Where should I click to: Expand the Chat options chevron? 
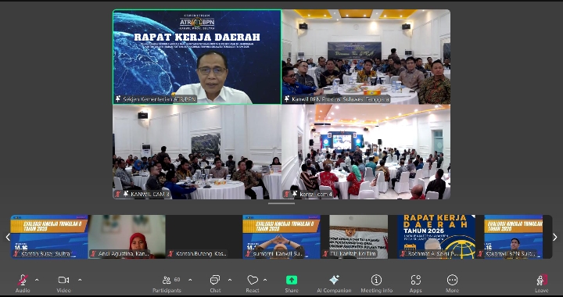pyautogui.click(x=230, y=280)
